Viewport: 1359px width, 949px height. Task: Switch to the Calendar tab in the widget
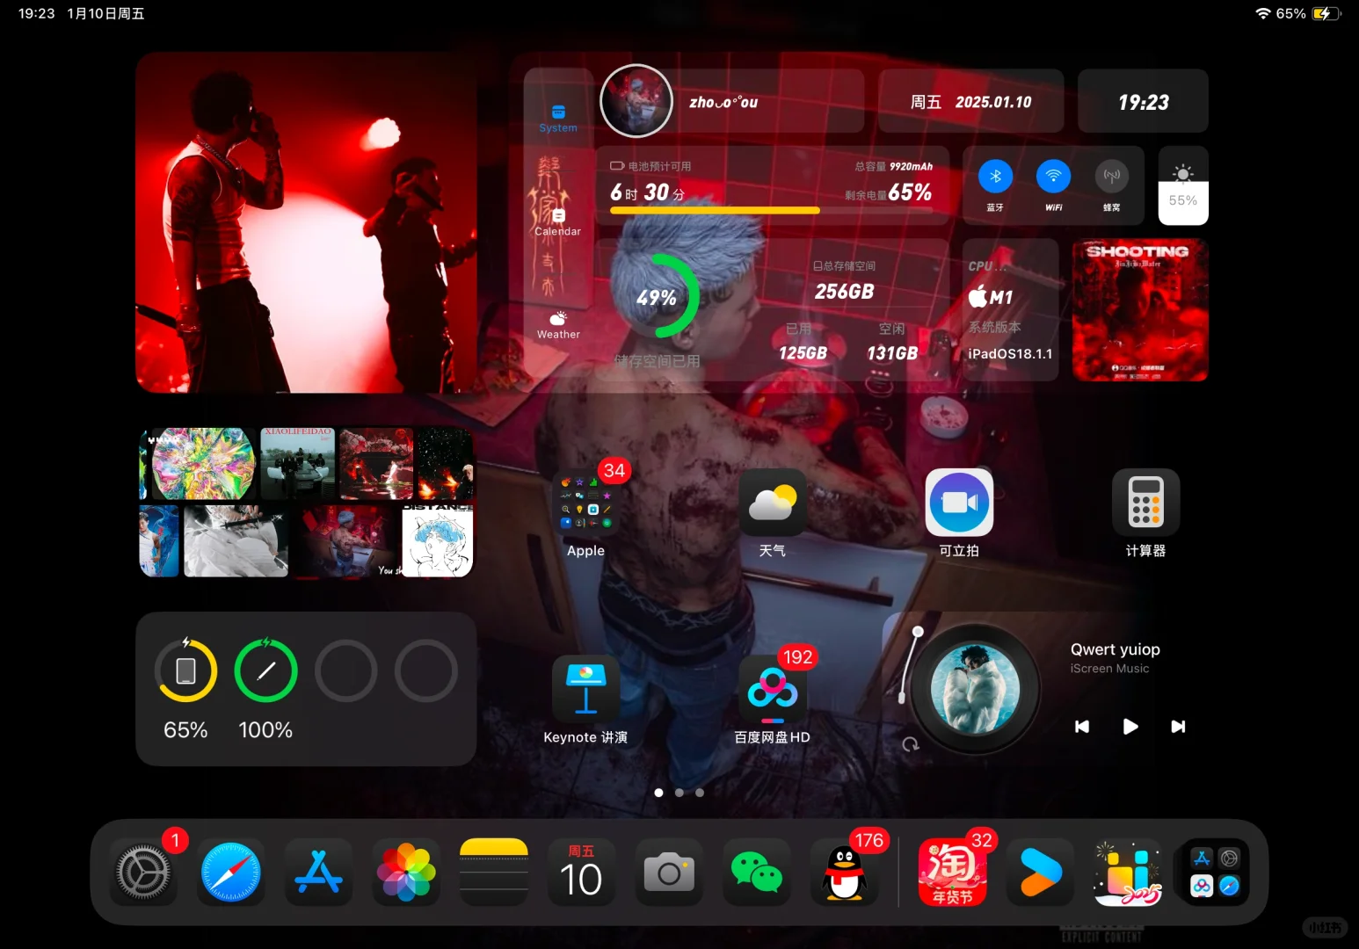558,222
